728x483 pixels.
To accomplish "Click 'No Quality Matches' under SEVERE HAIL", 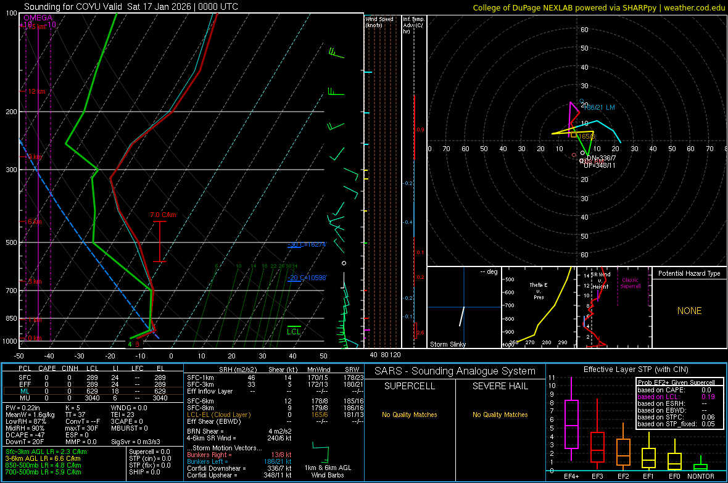I will tap(500, 415).
